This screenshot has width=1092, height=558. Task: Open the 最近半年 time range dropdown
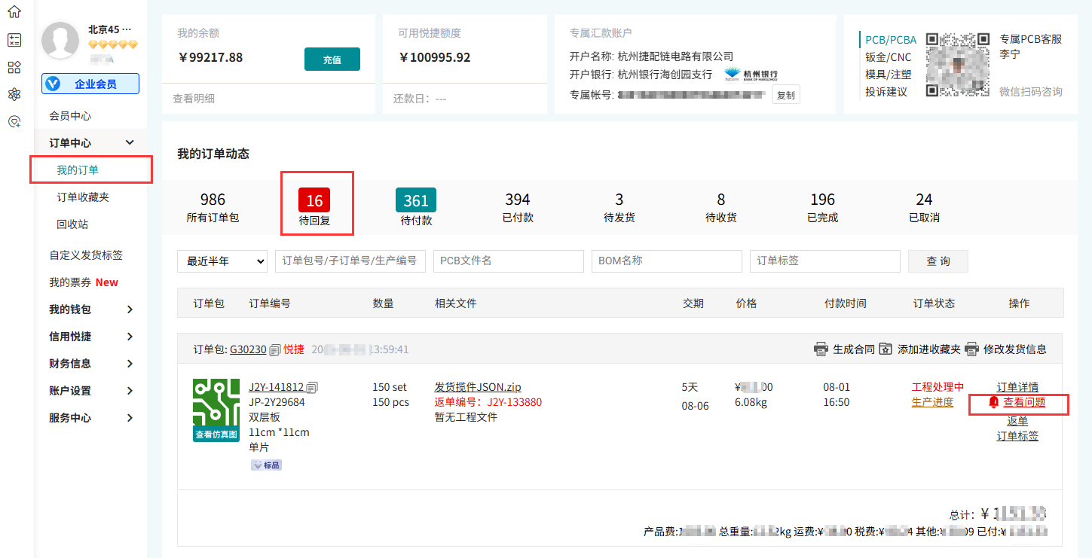pyautogui.click(x=222, y=261)
